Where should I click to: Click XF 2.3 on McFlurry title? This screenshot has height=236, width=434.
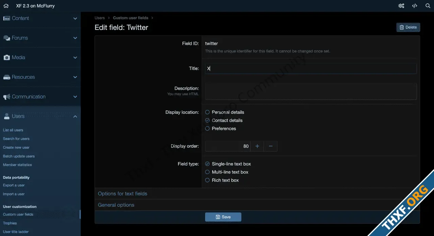click(35, 6)
